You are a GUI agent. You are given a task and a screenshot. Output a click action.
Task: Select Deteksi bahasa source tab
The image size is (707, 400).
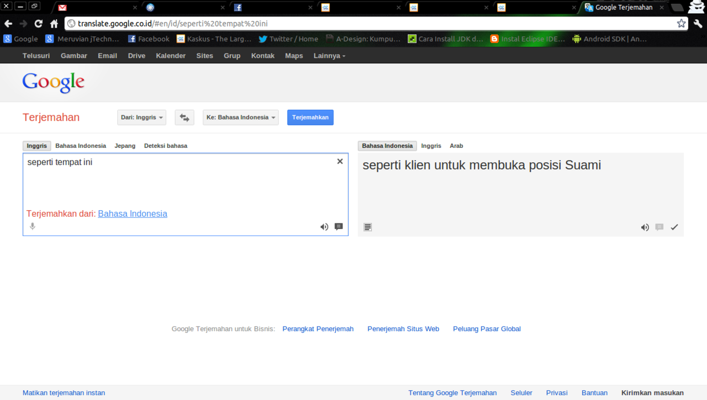[x=166, y=146]
